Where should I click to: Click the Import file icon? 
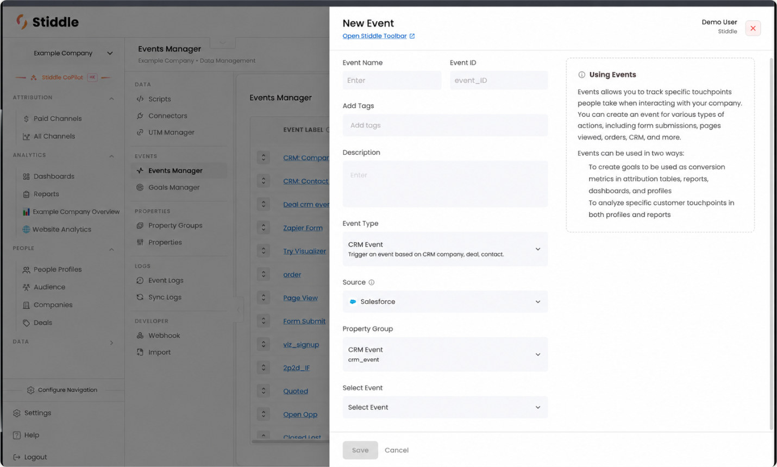(x=140, y=352)
